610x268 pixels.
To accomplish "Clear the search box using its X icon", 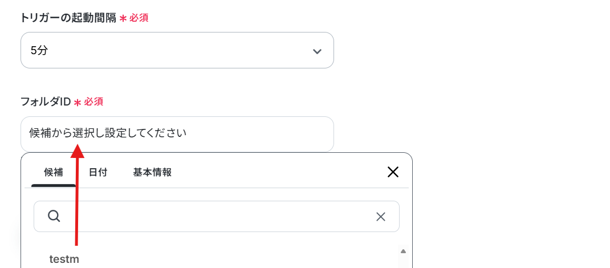I will click(380, 217).
